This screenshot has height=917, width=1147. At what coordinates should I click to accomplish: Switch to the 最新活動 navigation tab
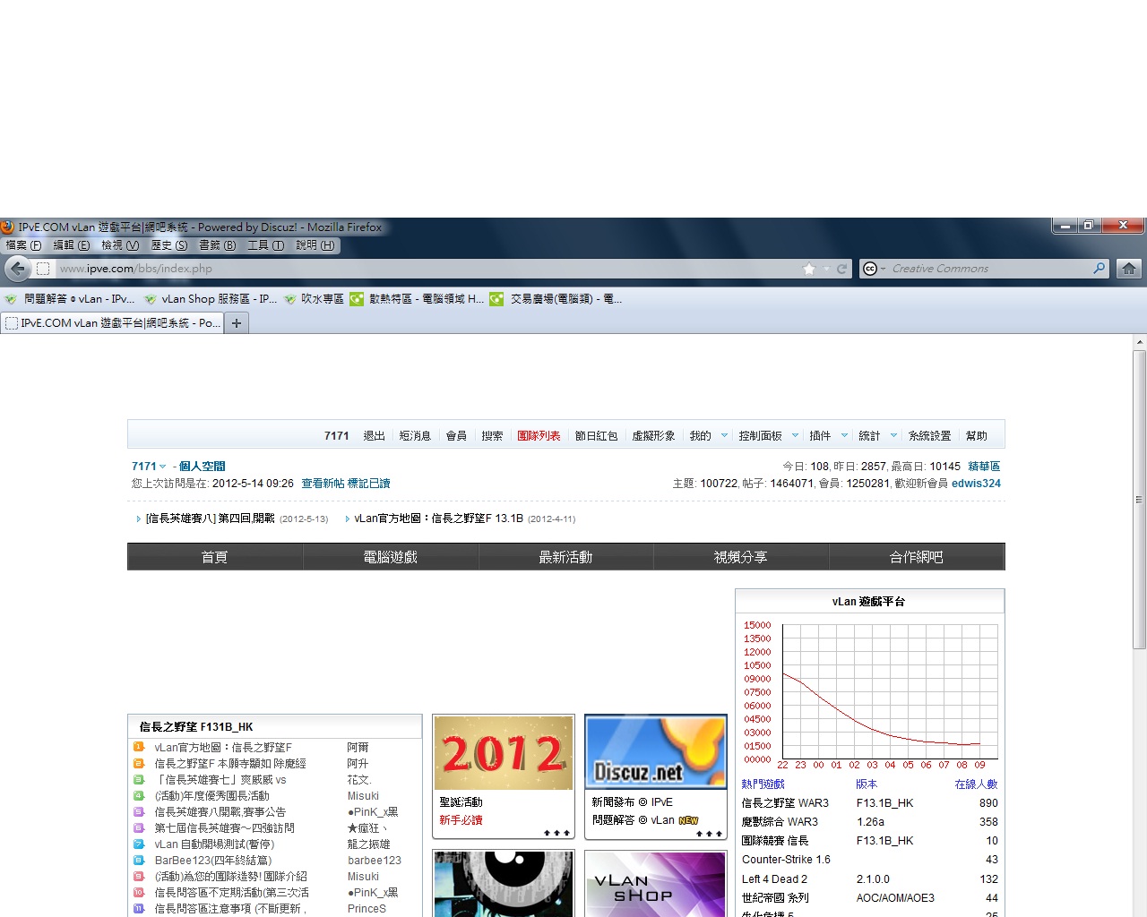coord(565,557)
